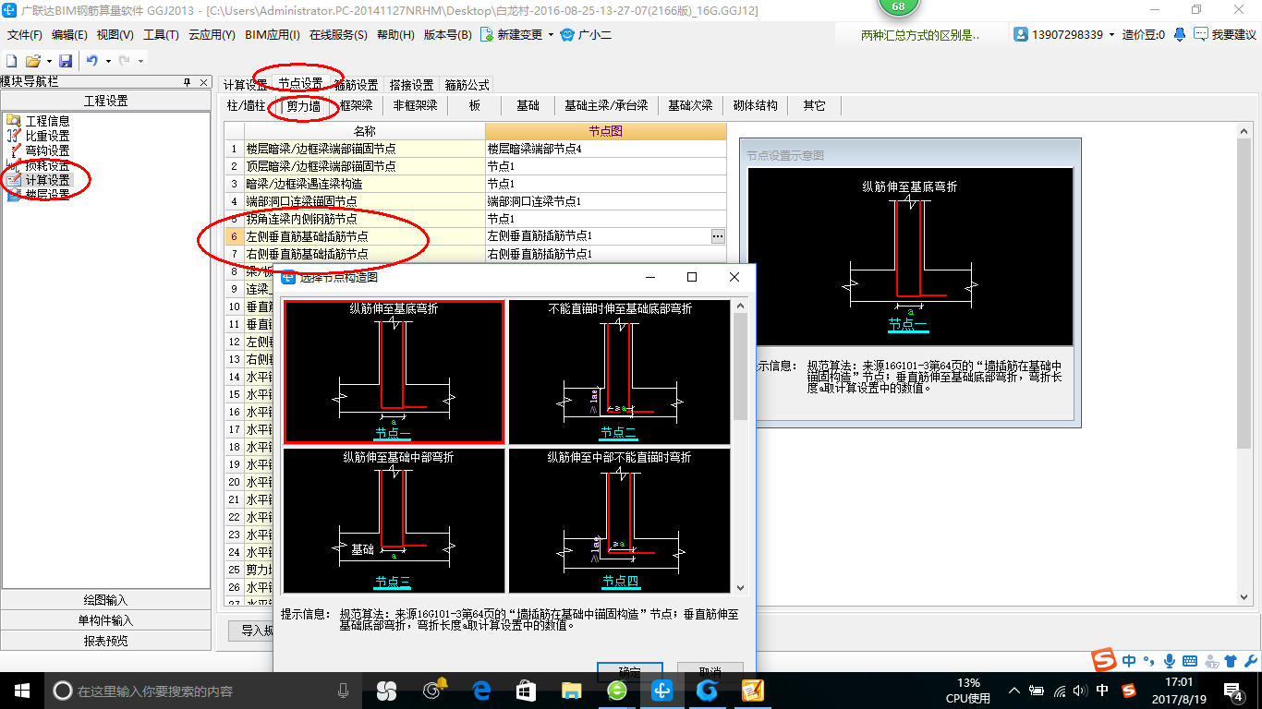Open the account 13907298339 dropdown

click(1112, 35)
